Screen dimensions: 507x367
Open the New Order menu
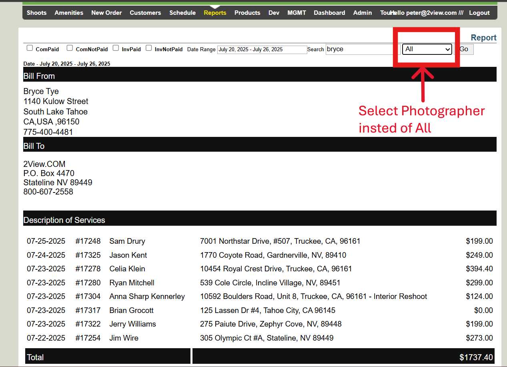pos(106,13)
